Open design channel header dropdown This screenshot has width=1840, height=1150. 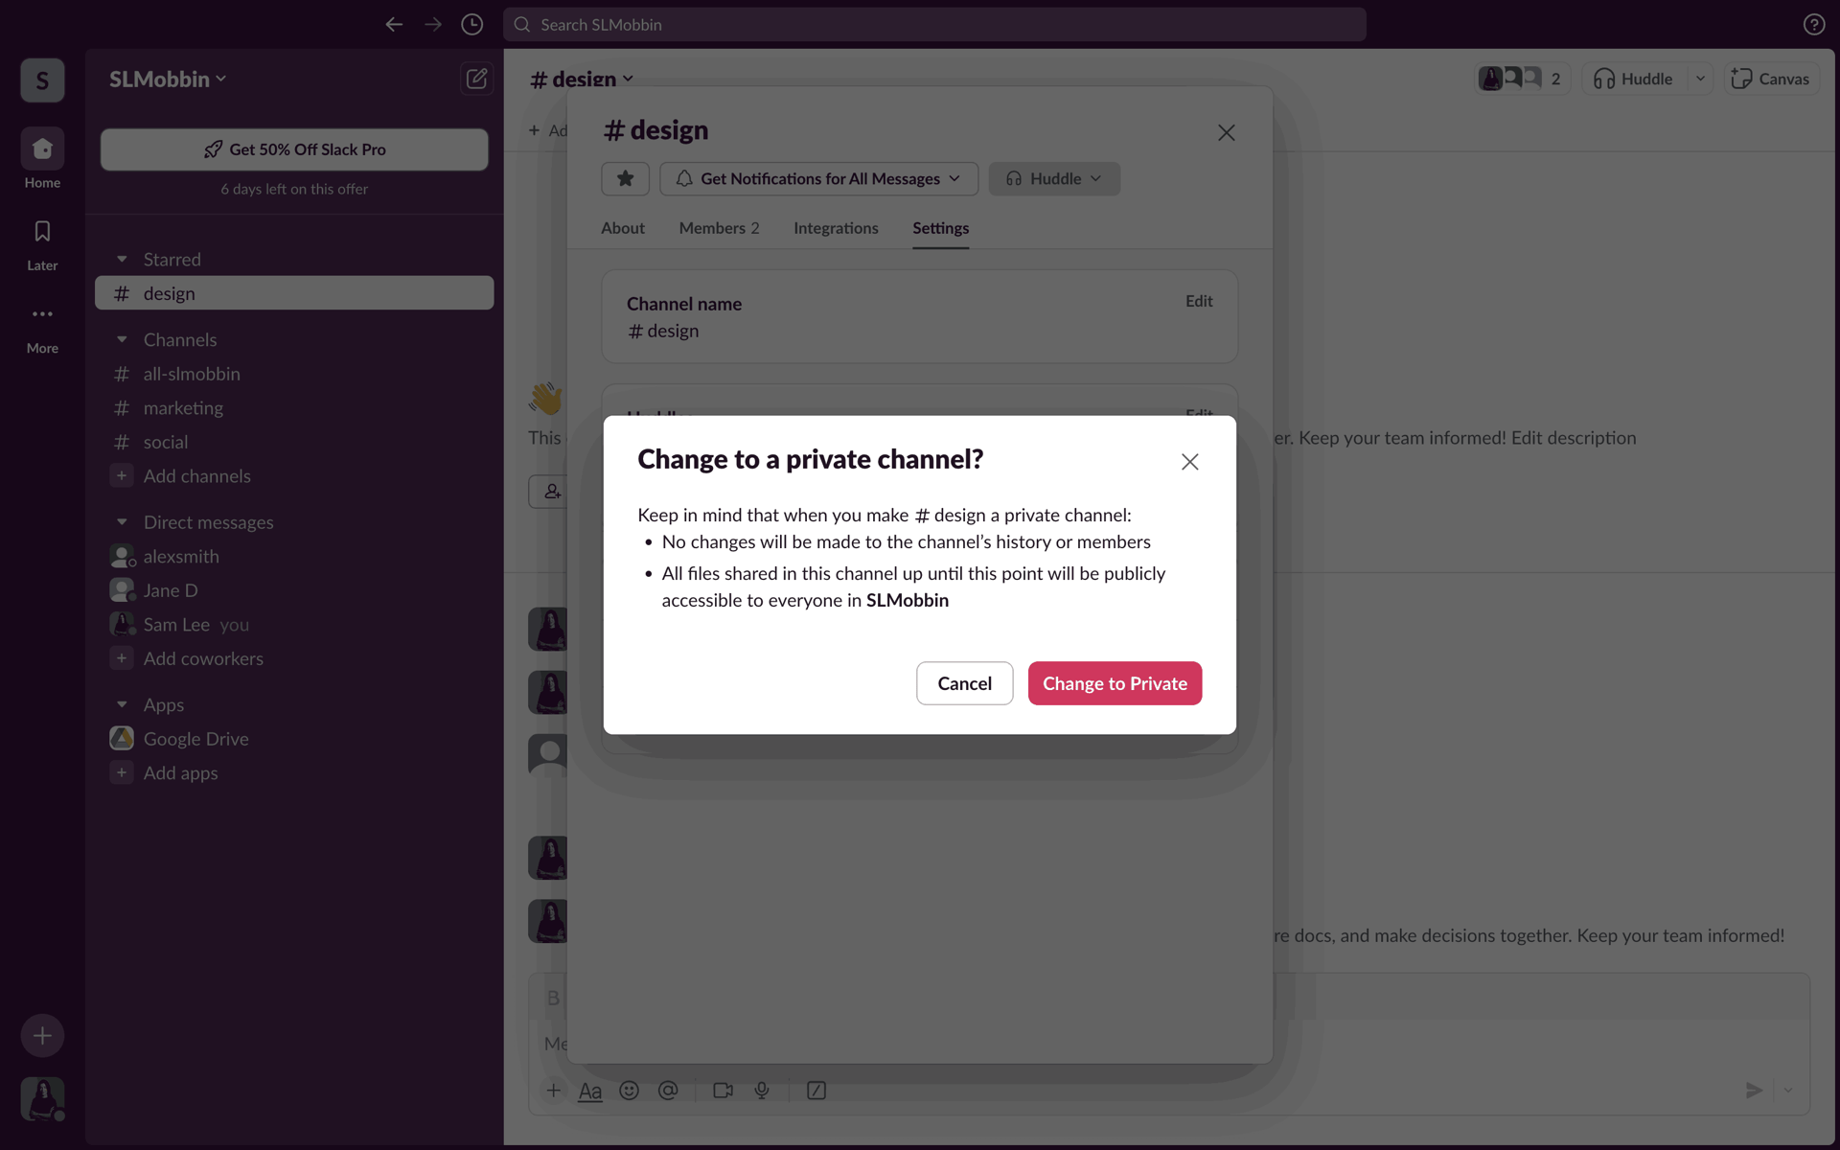[x=581, y=79]
